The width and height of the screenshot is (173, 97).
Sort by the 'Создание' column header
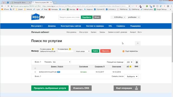[x=100, y=67]
